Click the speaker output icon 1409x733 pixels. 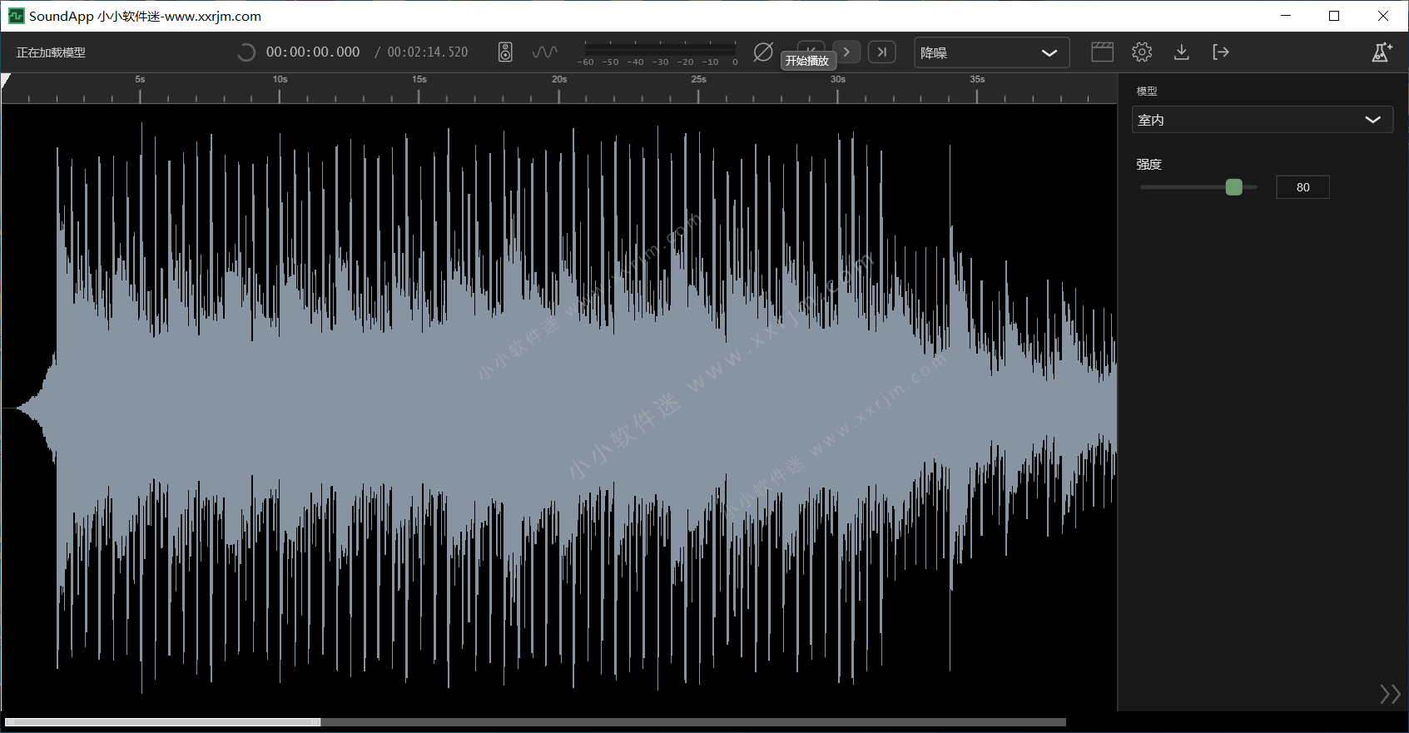tap(505, 52)
